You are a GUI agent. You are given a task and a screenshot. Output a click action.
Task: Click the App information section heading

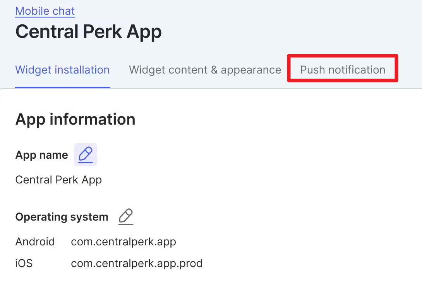(x=75, y=119)
